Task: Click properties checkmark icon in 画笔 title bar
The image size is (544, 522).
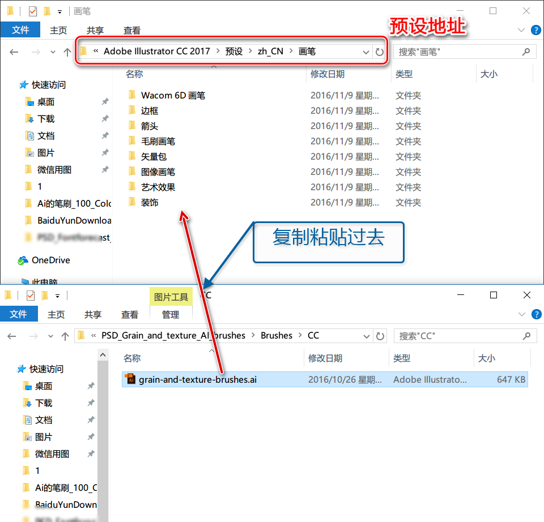Action: [33, 11]
